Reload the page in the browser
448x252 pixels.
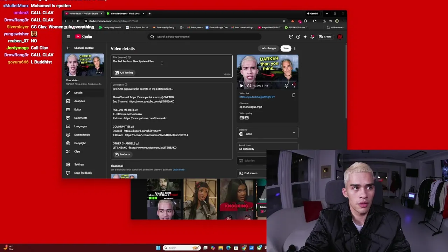click(78, 21)
